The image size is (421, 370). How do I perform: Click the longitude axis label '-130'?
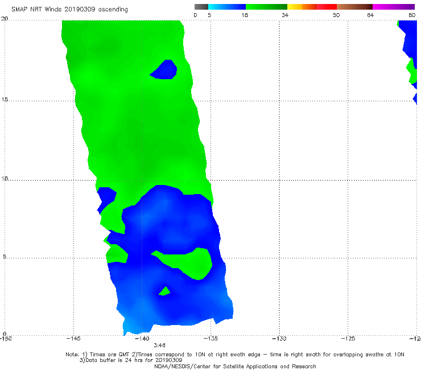pos(279,338)
